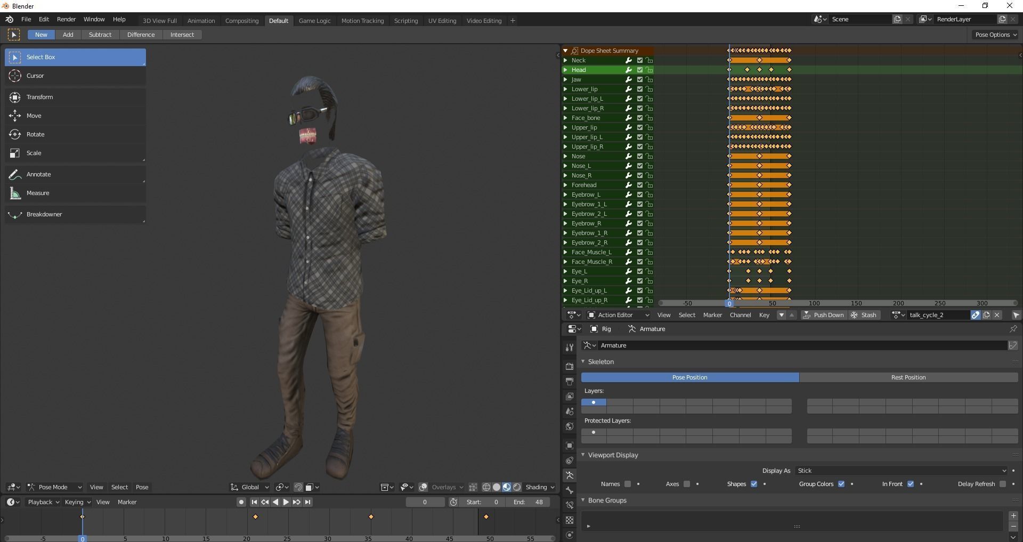Jump to the first frame
Viewport: 1023px width, 542px height.
254,502
